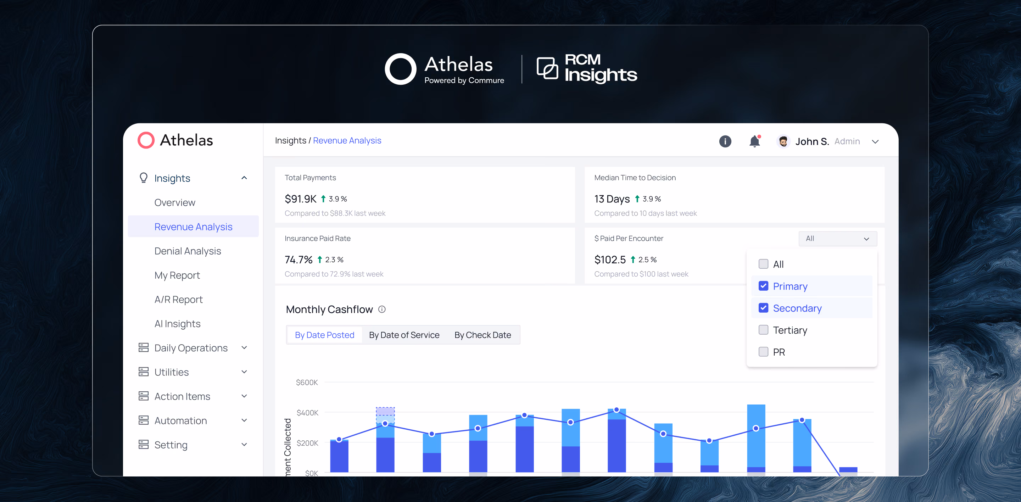
Task: Click the Action Items label
Action: coord(182,396)
